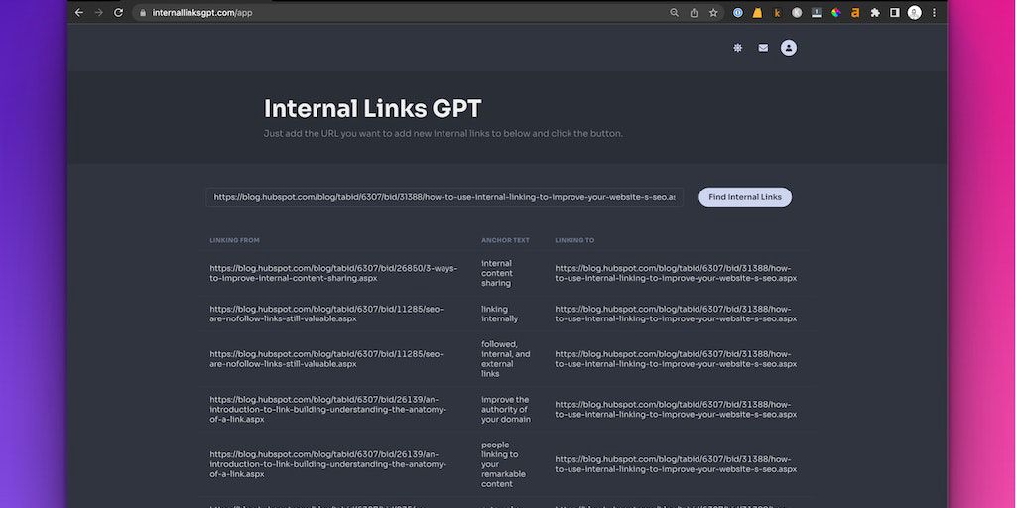
Task: Open the rainbow color wheel extension
Action: pos(835,12)
